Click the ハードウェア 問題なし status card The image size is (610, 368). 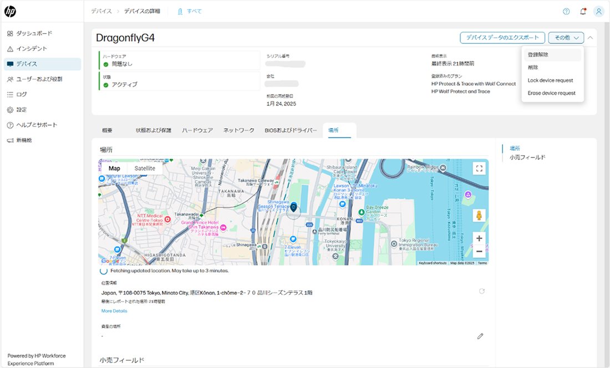[x=179, y=60]
